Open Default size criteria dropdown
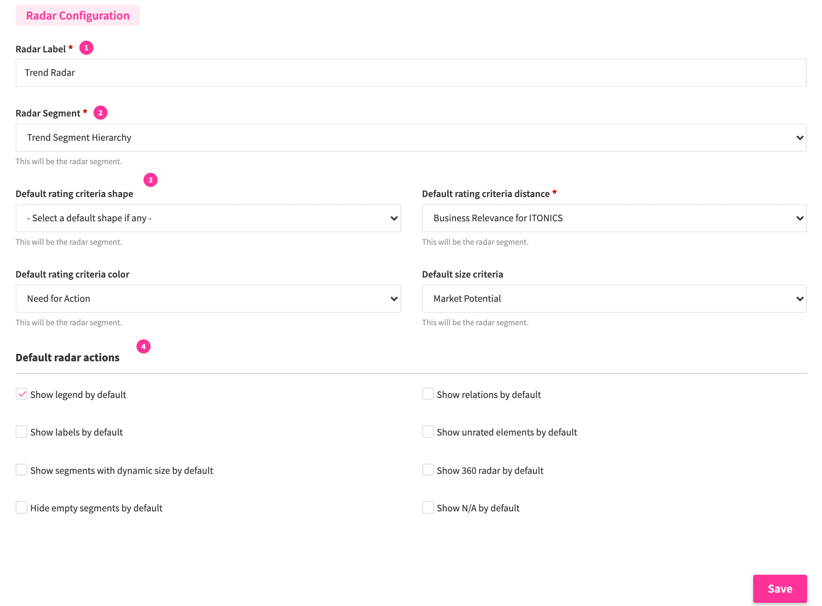 pyautogui.click(x=614, y=299)
